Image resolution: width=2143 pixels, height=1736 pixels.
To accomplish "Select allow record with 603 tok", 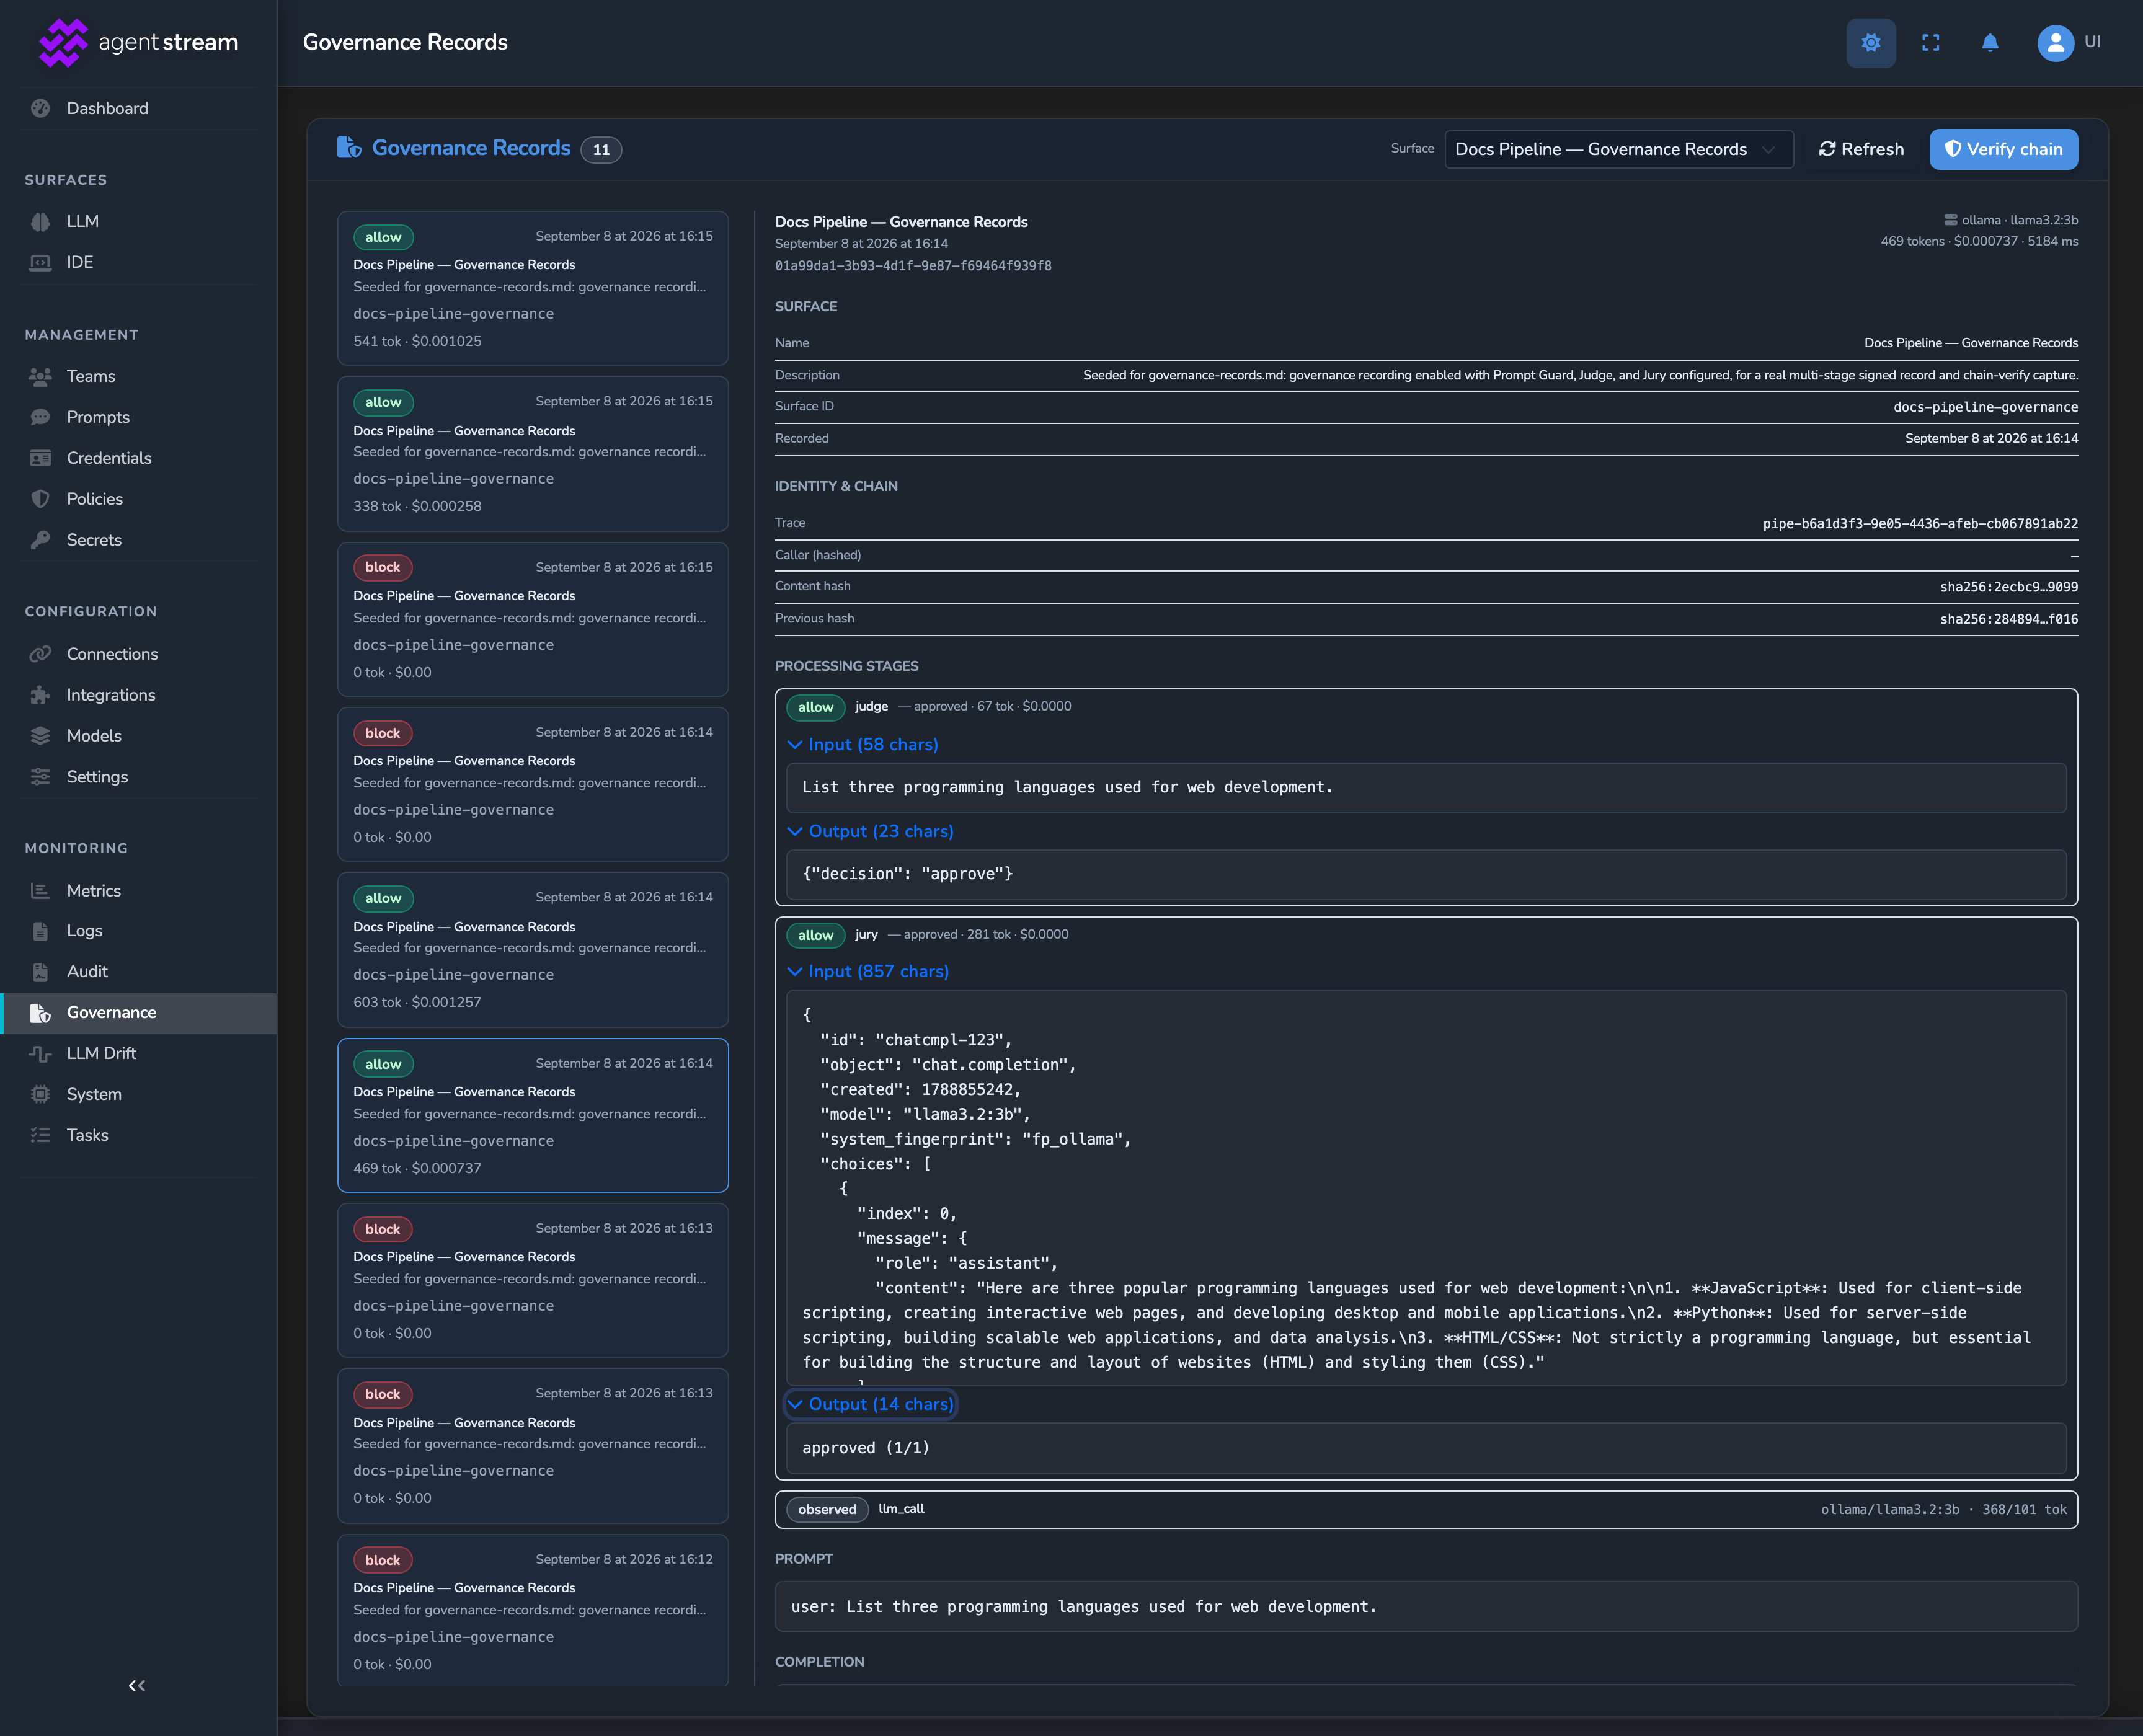I will click(533, 950).
